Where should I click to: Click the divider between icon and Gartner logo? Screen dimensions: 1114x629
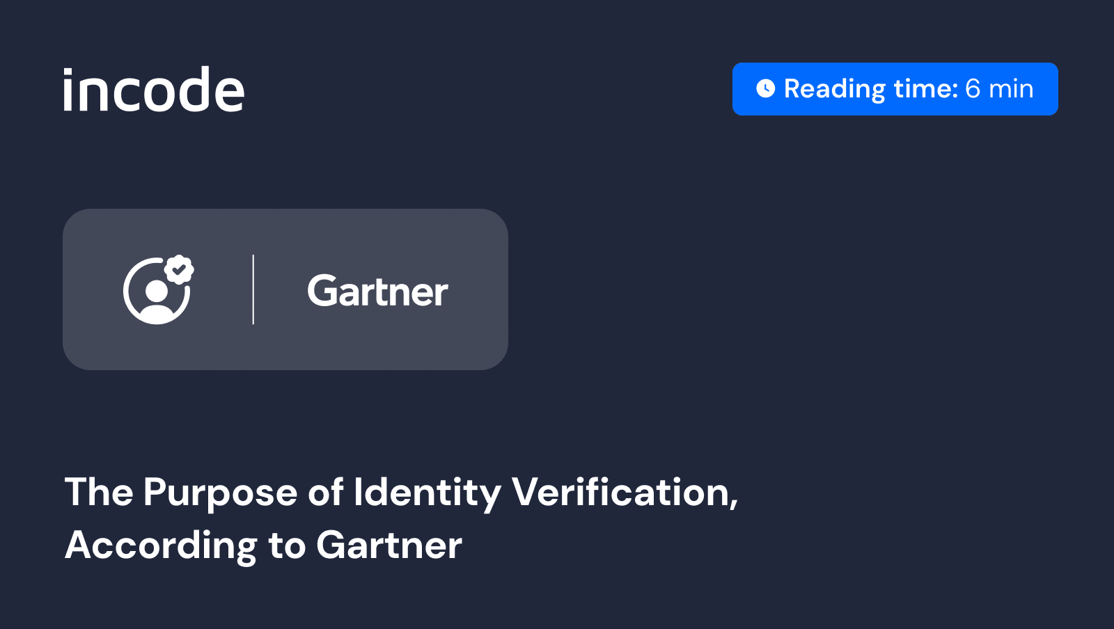[x=254, y=290]
